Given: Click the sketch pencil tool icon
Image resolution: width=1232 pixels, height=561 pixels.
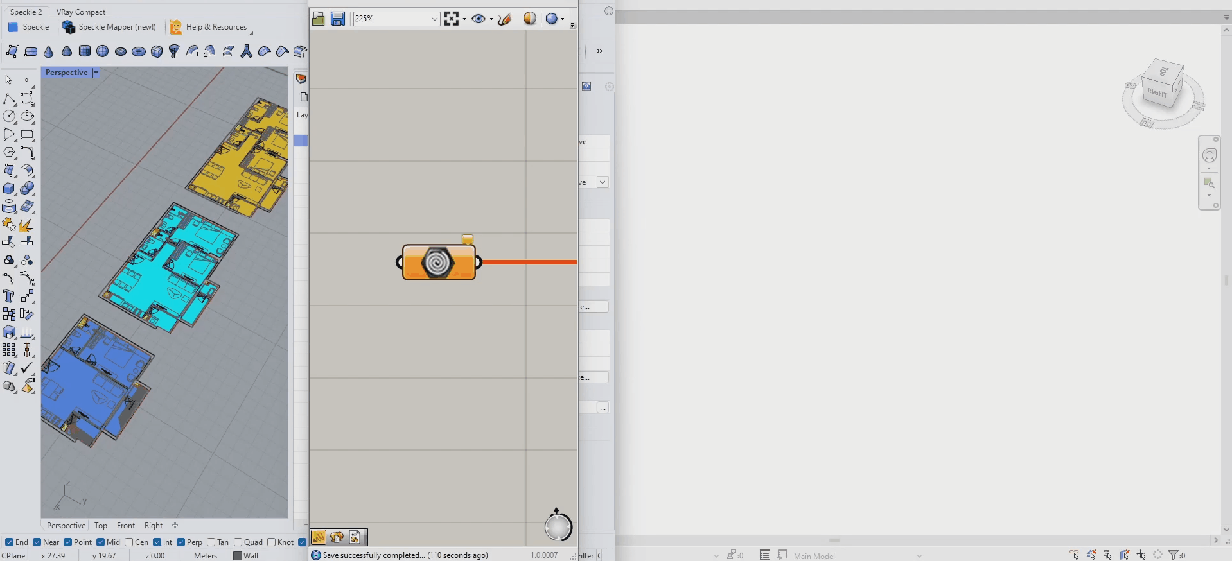Looking at the screenshot, I should tap(505, 19).
